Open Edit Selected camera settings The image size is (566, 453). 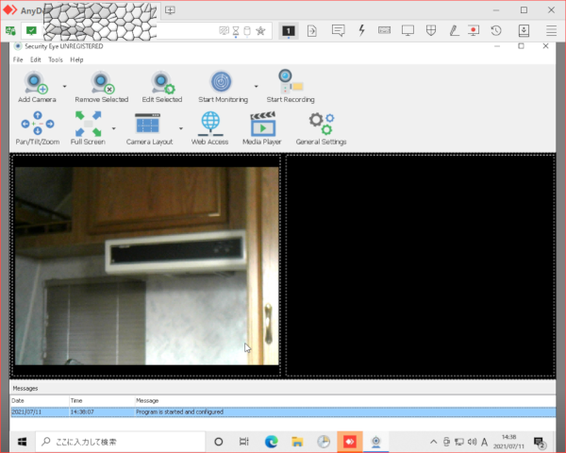pos(162,83)
